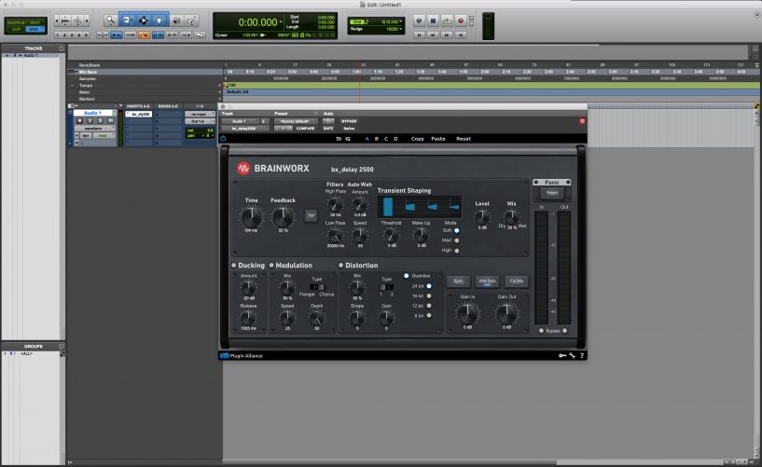Record-enable the Audio 1 track
The image size is (762, 467).
click(x=79, y=121)
